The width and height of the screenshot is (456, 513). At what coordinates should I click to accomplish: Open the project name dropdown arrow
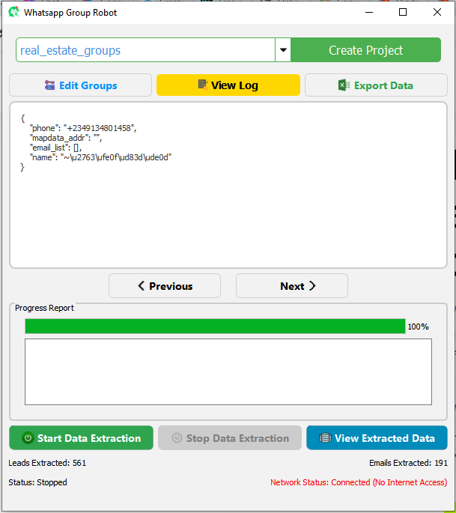click(x=283, y=50)
